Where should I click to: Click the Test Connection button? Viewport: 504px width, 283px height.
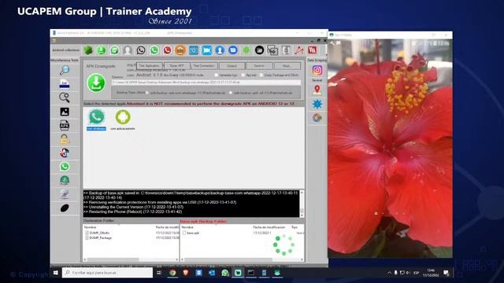pos(204,66)
